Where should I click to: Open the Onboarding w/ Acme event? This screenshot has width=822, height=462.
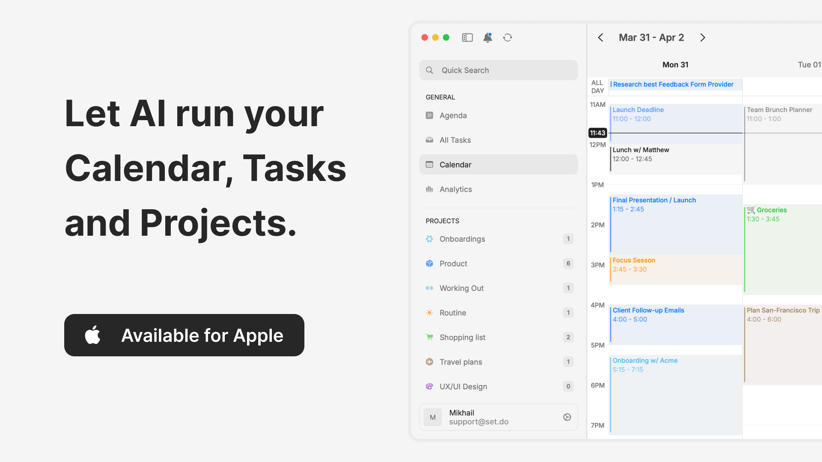676,395
